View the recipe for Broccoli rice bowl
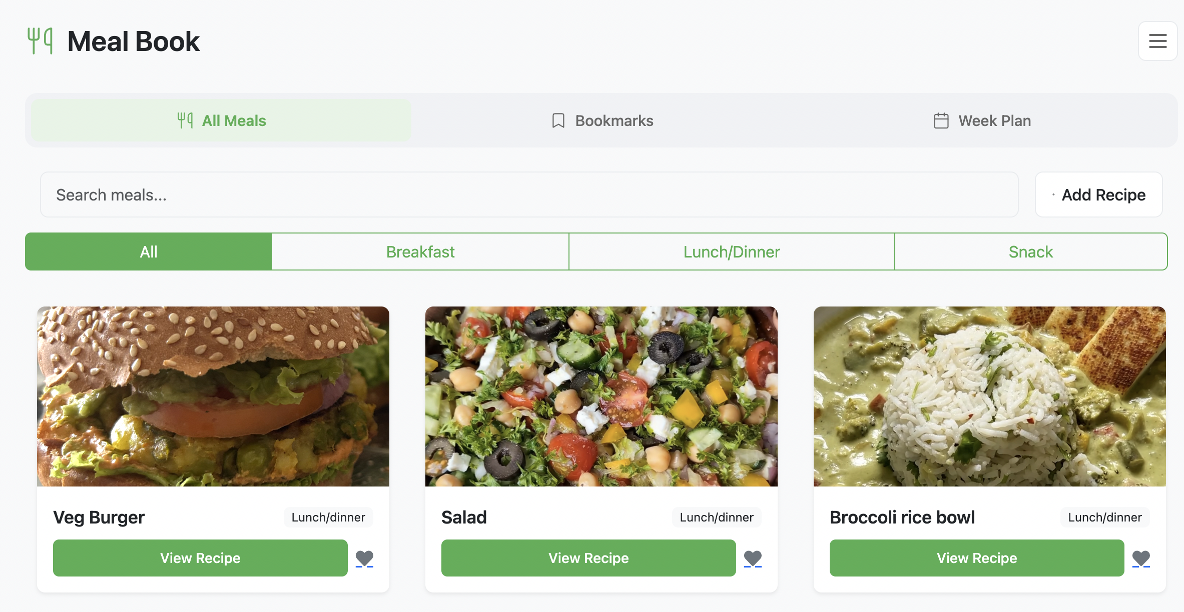 tap(976, 557)
